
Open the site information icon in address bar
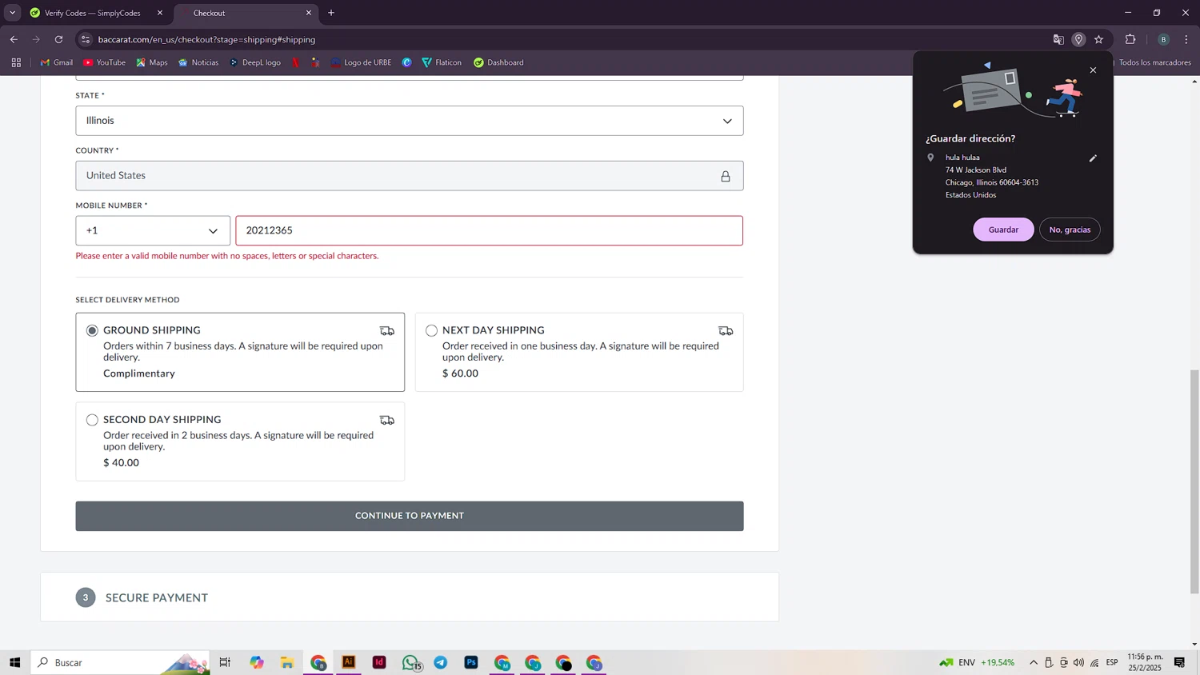tap(86, 39)
